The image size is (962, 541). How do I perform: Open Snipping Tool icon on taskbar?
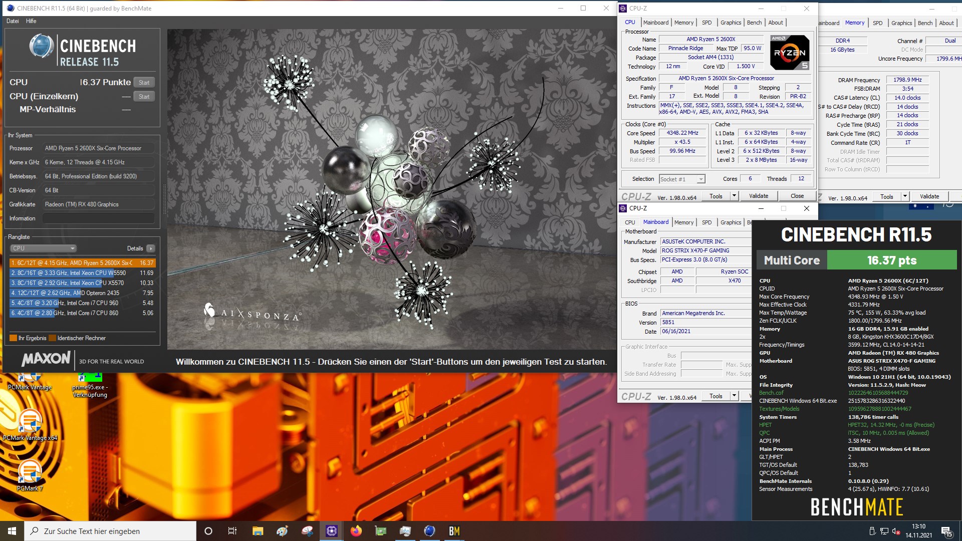click(x=307, y=531)
